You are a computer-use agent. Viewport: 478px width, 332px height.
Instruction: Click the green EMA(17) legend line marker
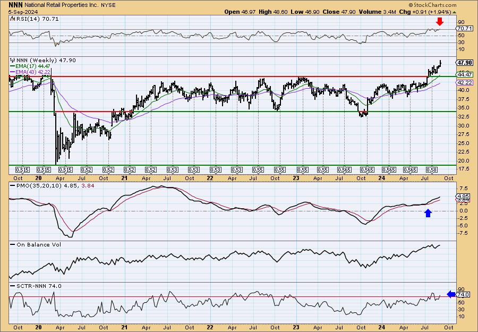pyautogui.click(x=13, y=66)
